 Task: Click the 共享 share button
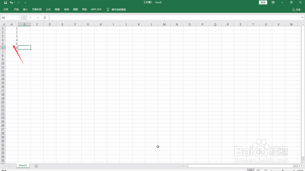tap(296, 10)
